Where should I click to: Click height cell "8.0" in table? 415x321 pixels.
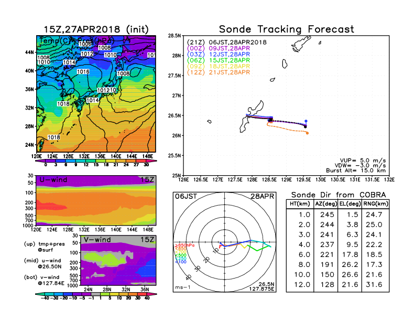[x=304, y=264]
